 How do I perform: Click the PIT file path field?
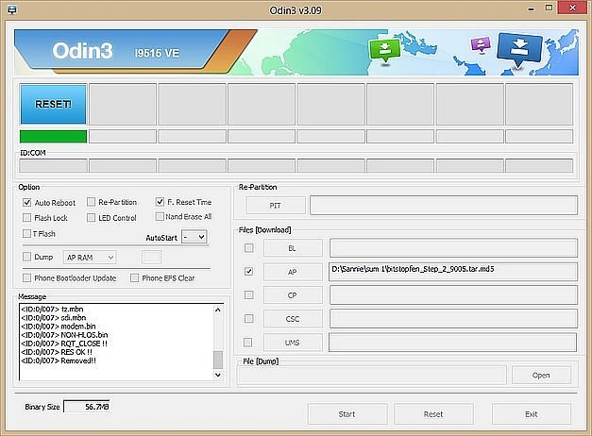pos(444,205)
